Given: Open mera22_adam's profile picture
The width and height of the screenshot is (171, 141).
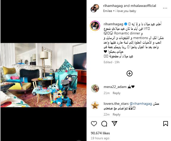Looking at the screenshot, I should point(95,88).
